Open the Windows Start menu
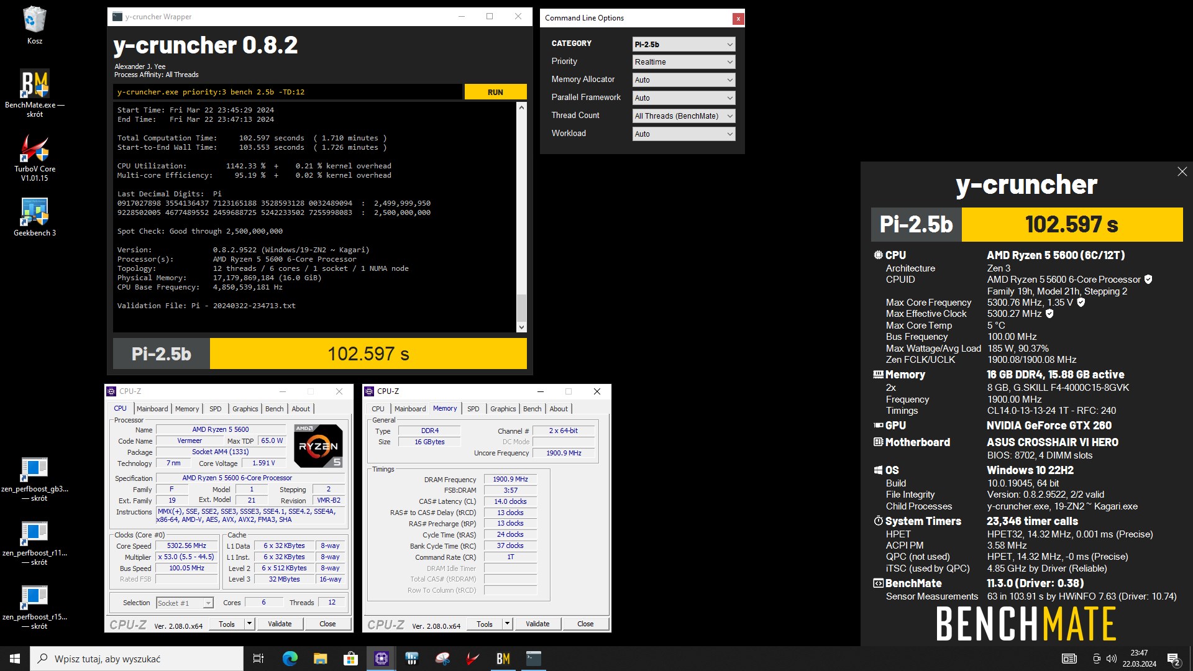Viewport: 1193px width, 671px height. [15, 659]
